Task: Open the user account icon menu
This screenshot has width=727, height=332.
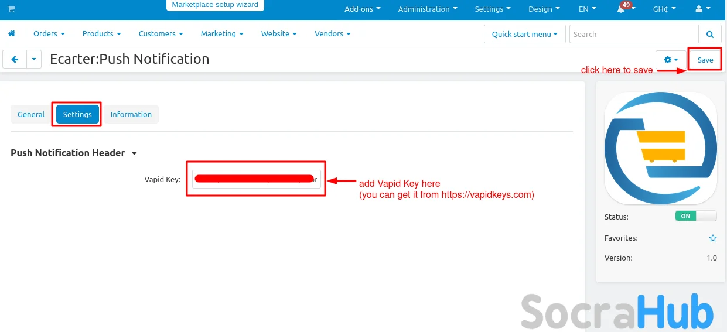Action: pyautogui.click(x=701, y=9)
